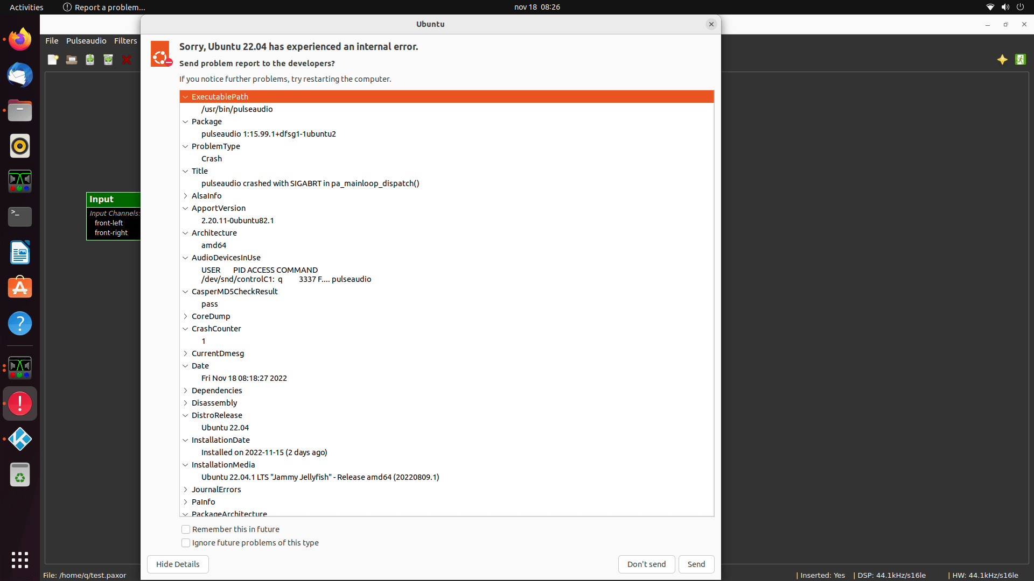Click the 2.20.11-0ubuntu82.1 ApportVersion value
Screen dimensions: 1034x581
pyautogui.click(x=237, y=221)
